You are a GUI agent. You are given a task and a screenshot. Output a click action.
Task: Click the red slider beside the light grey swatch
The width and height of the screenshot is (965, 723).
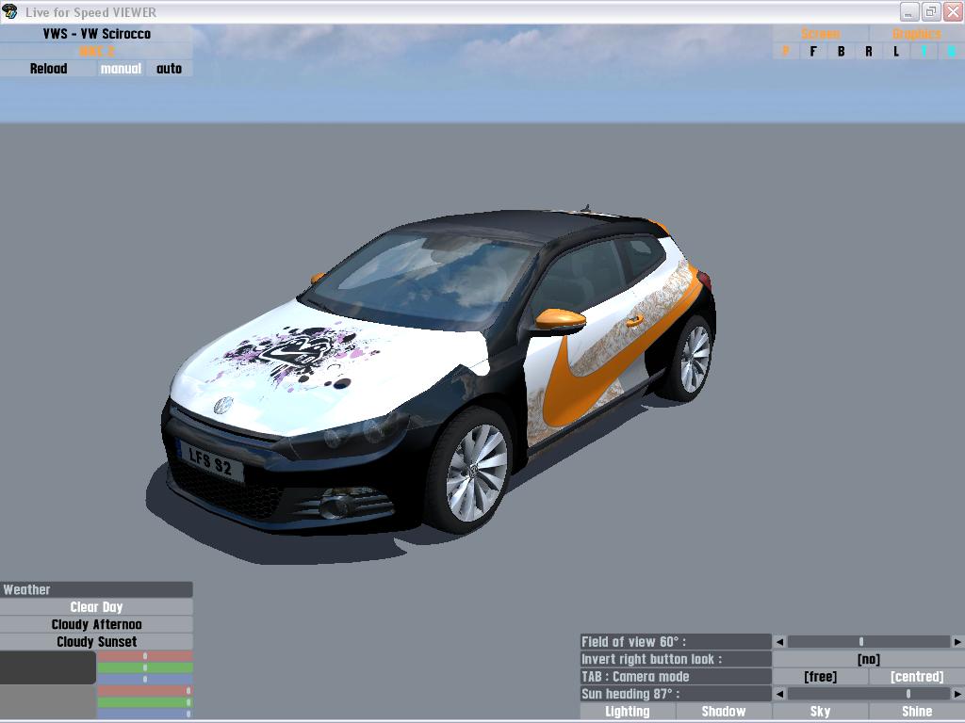pos(144,691)
